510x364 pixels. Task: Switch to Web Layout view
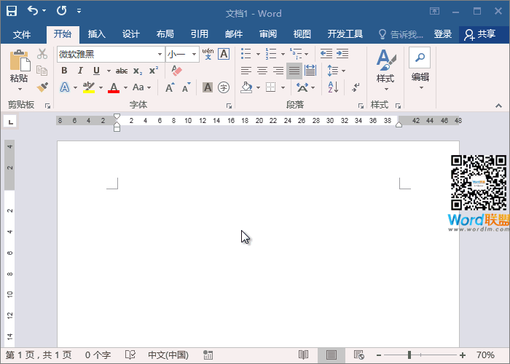(358, 355)
